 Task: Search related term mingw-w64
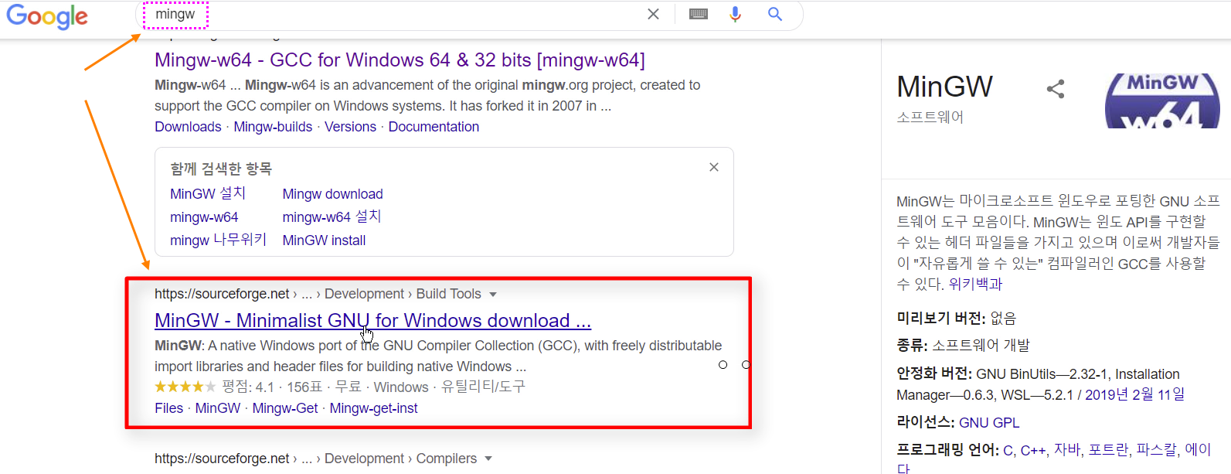[x=204, y=217]
